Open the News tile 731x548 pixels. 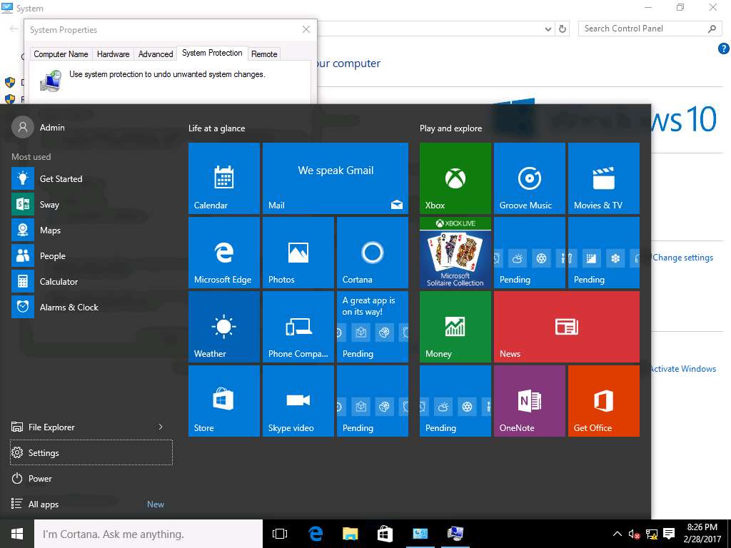(x=566, y=326)
